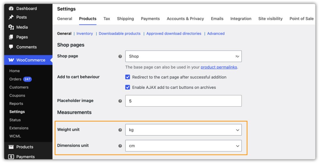The width and height of the screenshot is (320, 163).
Task: Click the Media library icon
Action: (x=11, y=27)
